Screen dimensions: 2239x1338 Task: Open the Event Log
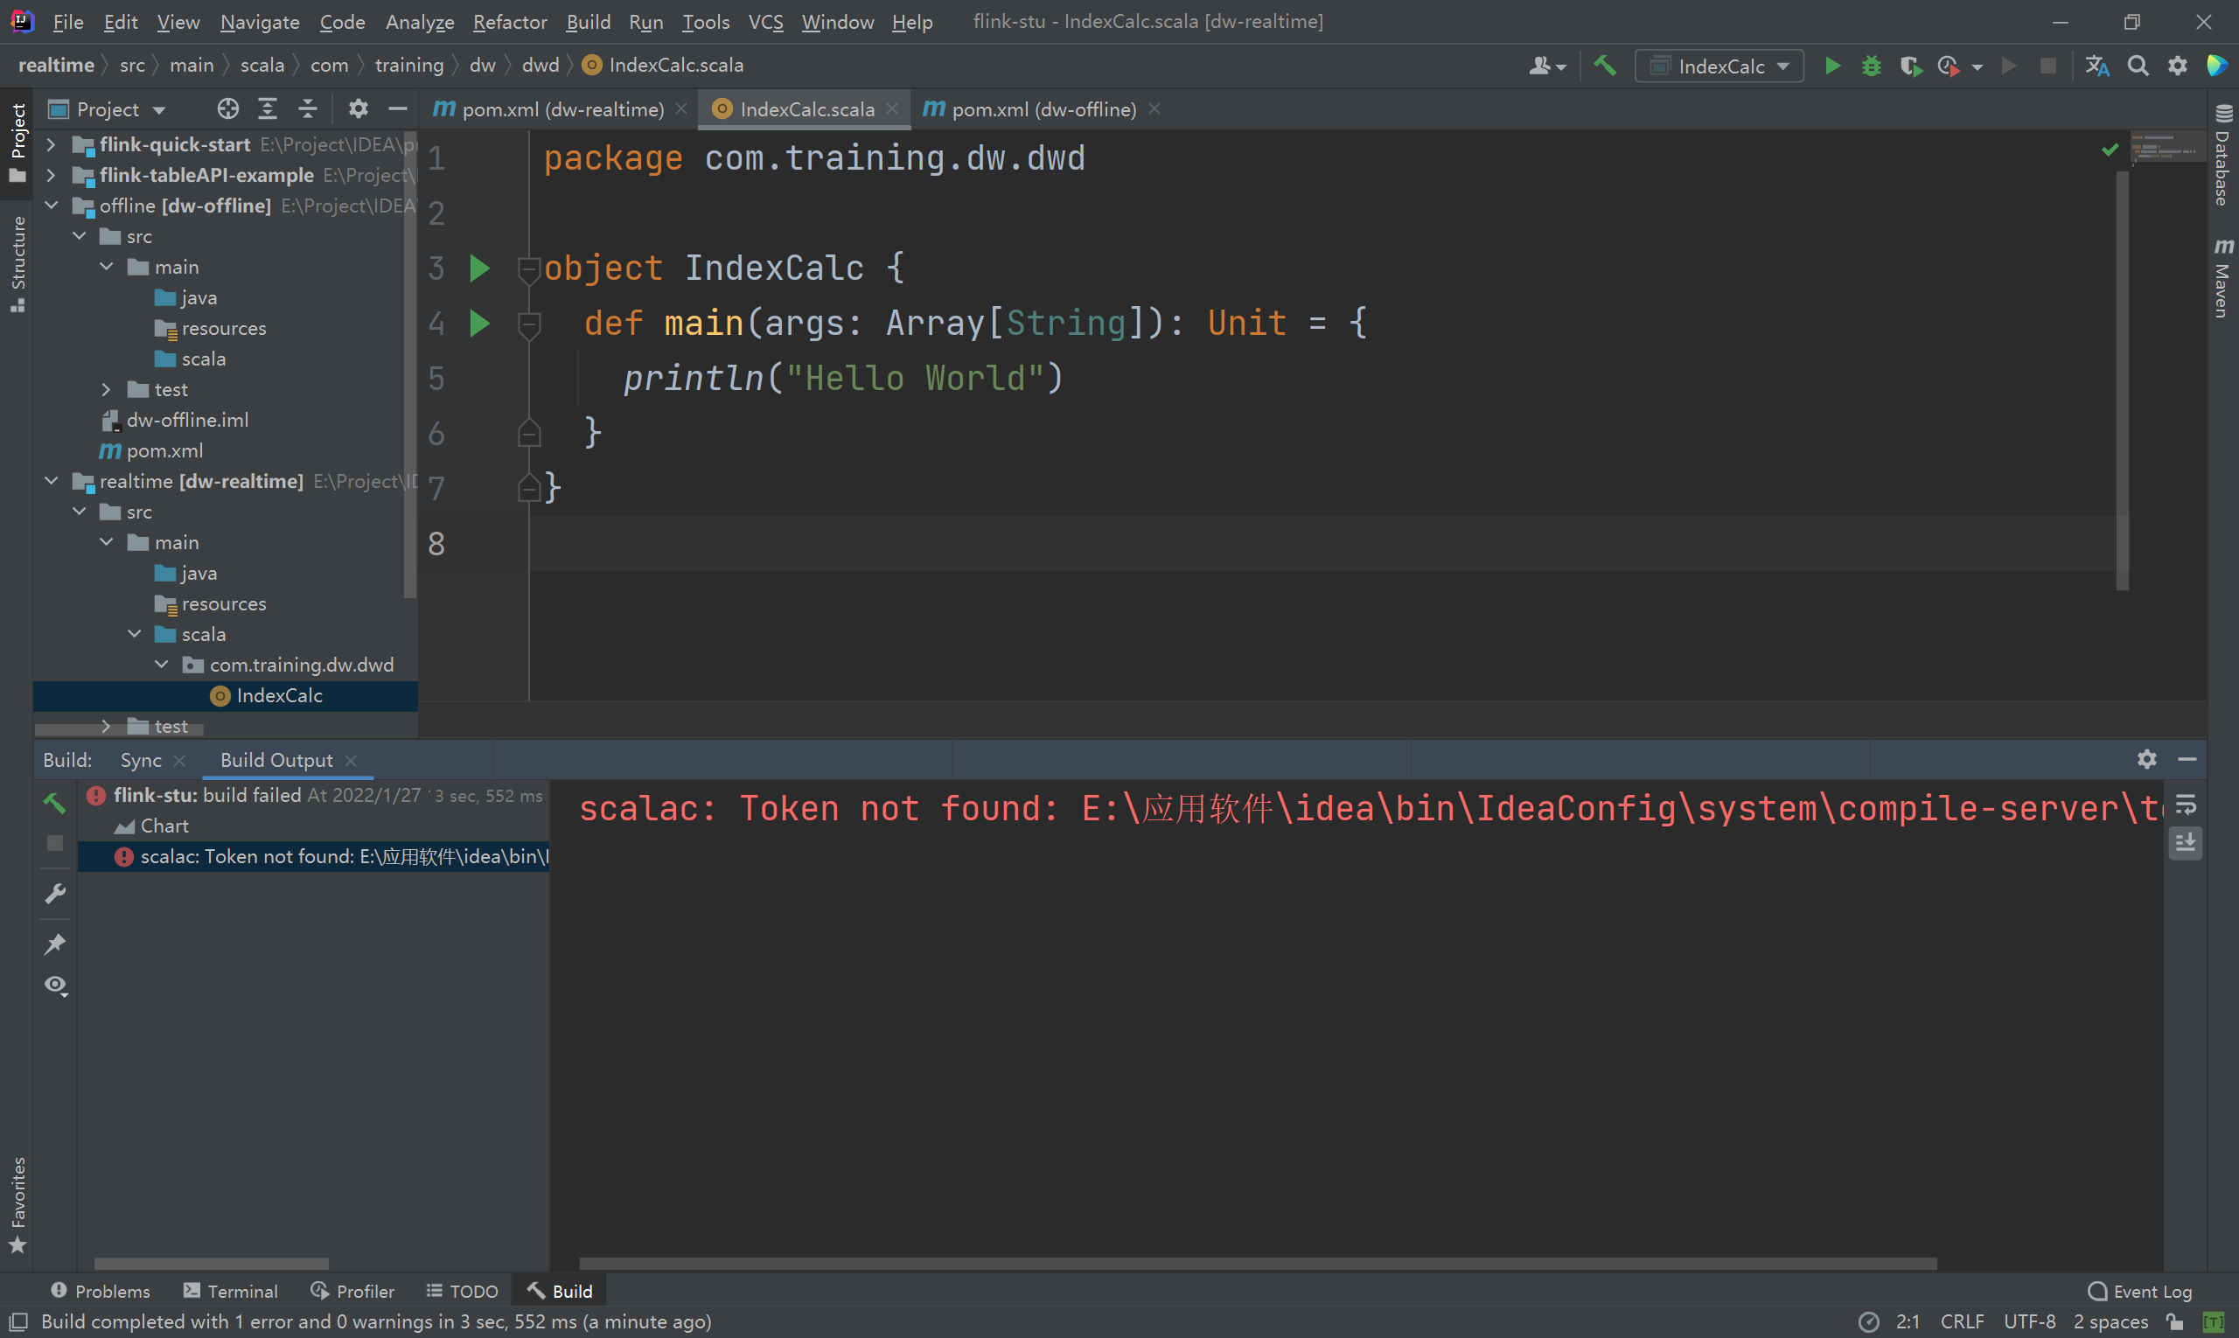[x=2139, y=1291]
